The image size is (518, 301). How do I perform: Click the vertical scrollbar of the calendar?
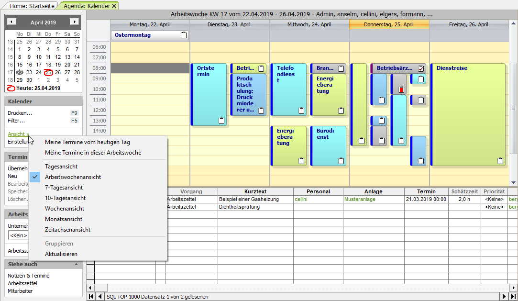click(x=514, y=110)
